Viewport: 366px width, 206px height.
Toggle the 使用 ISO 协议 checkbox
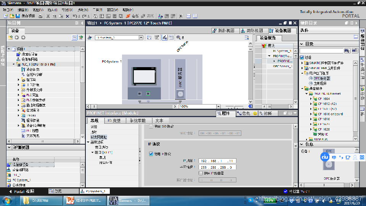[151, 126]
